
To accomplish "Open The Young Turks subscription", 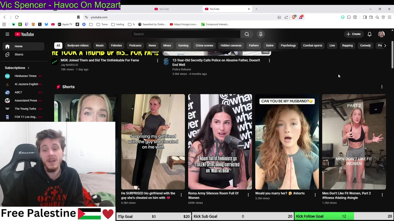I will pyautogui.click(x=23, y=109).
